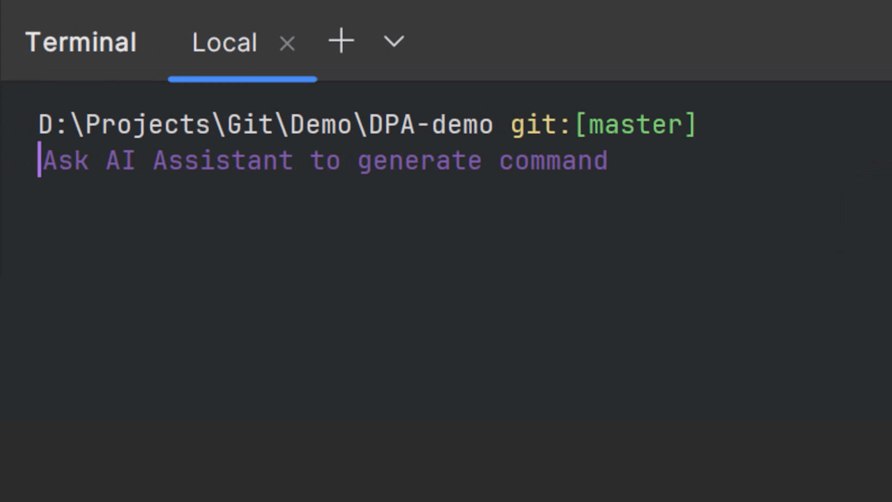Focus the Ask AI Assistant command input
Viewport: 892px width, 502px height.
pyautogui.click(x=325, y=161)
